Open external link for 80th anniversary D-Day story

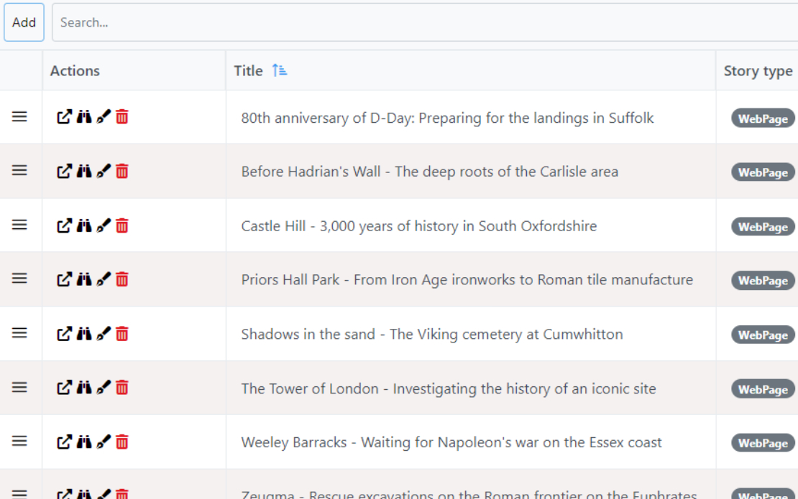pos(64,117)
